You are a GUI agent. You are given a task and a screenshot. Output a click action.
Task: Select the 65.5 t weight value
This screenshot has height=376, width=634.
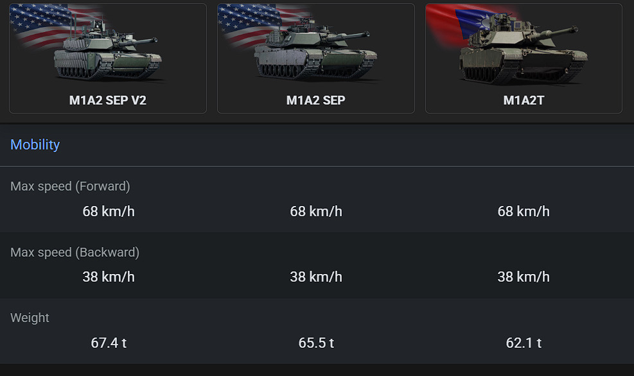pos(316,343)
